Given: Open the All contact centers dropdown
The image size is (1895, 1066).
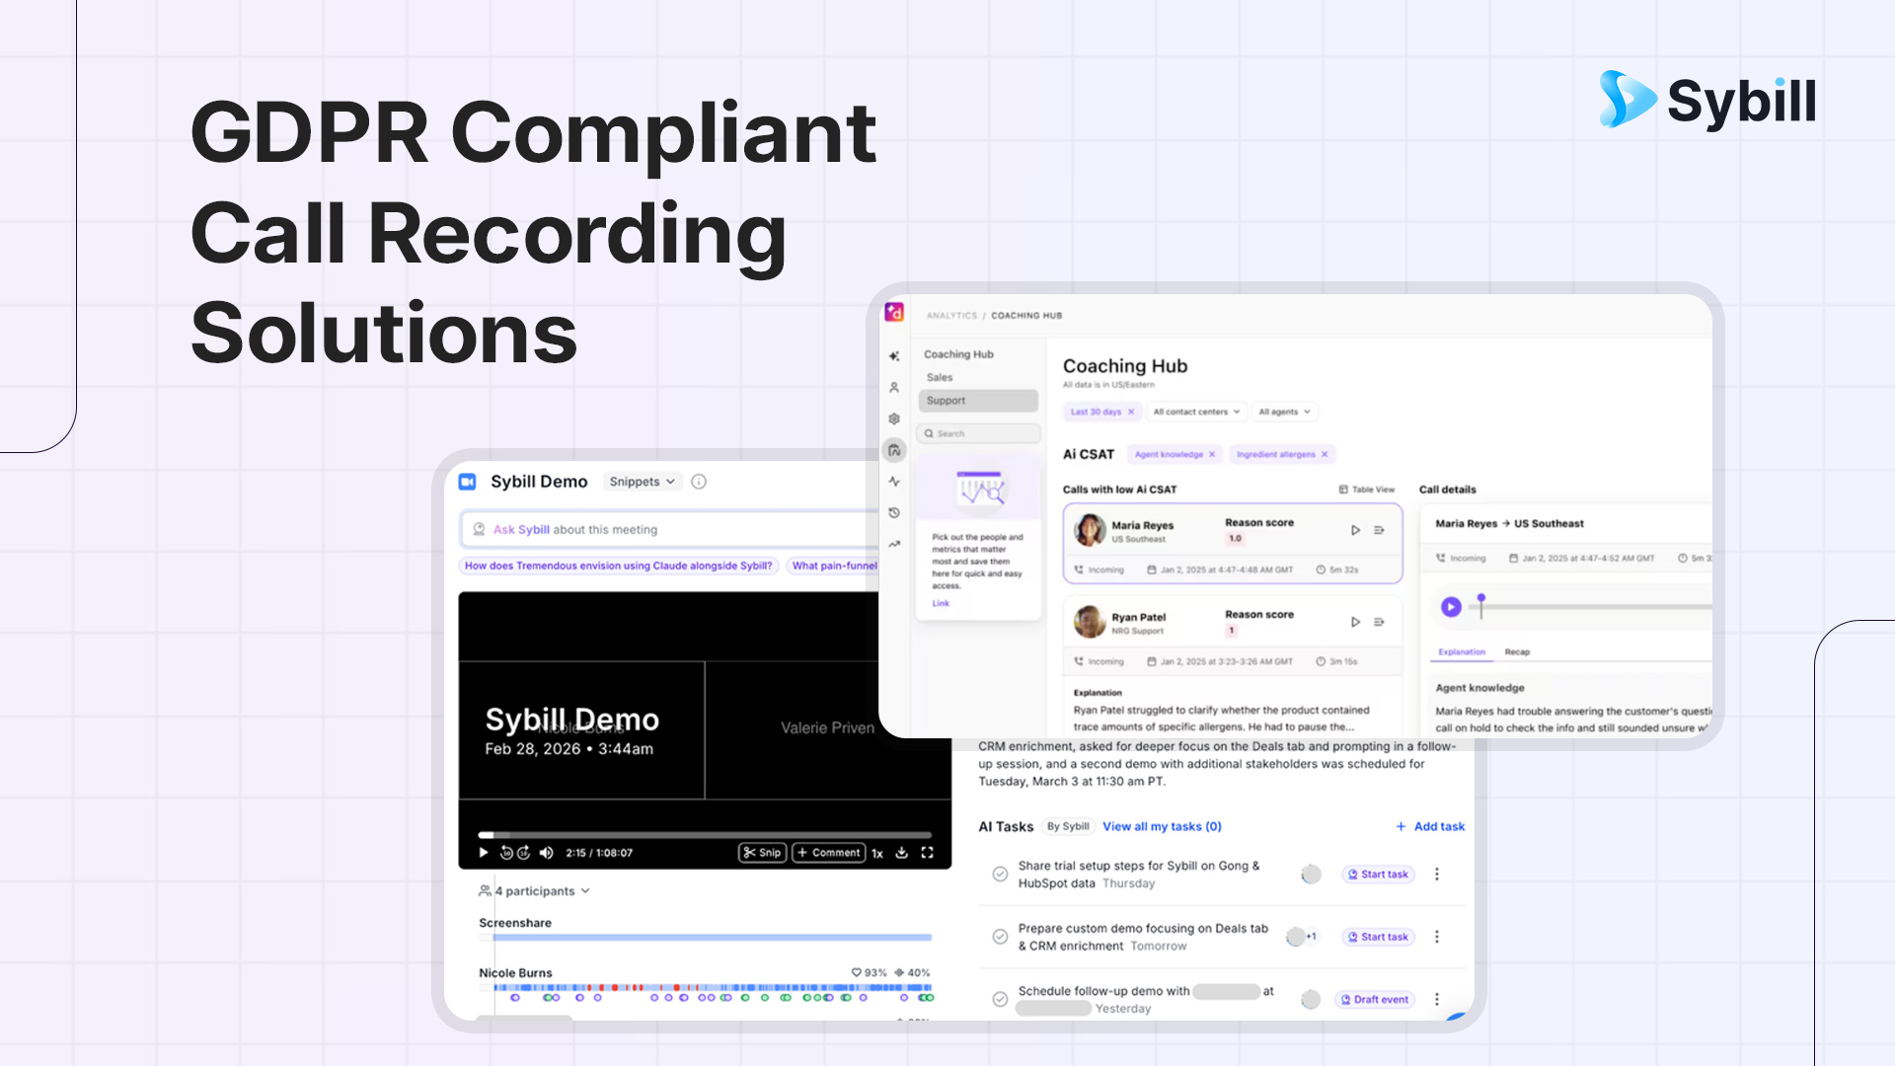Looking at the screenshot, I should click(1197, 412).
